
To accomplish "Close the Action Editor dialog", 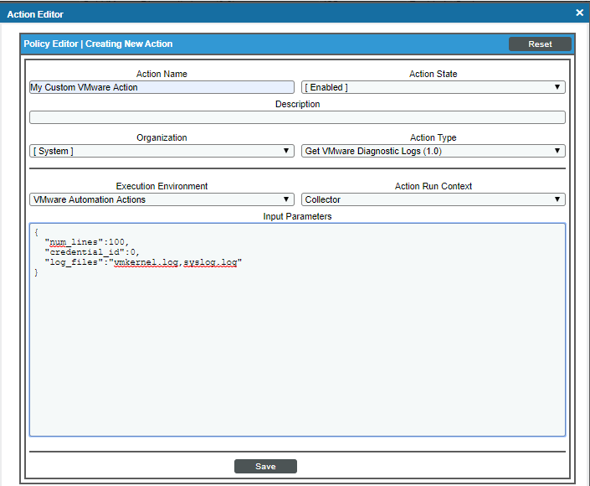I will click(x=579, y=13).
